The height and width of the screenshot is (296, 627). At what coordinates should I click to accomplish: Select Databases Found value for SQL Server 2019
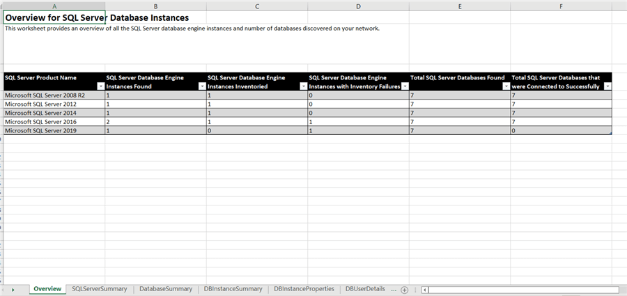click(x=460, y=130)
